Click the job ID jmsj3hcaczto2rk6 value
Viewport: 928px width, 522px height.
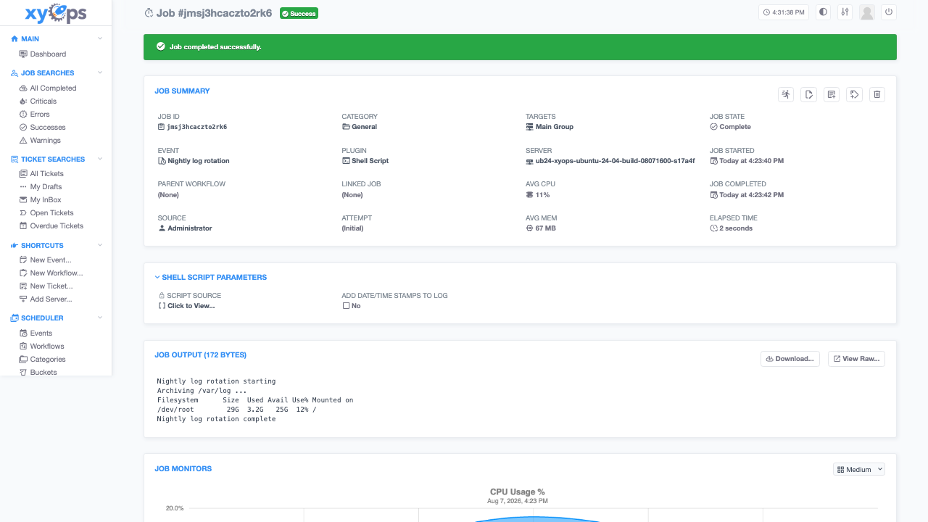pos(193,127)
